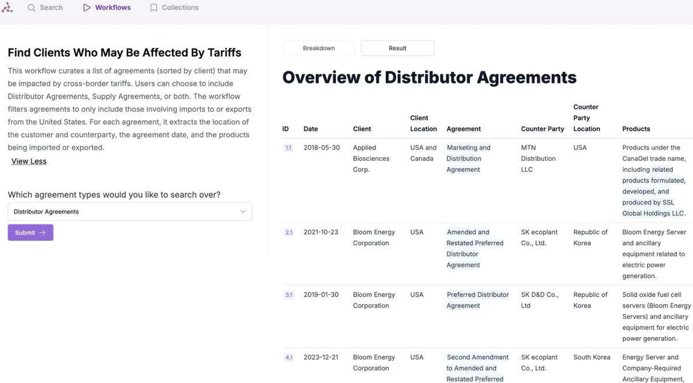Click the app logo icon
The width and height of the screenshot is (693, 383).
click(x=7, y=7)
